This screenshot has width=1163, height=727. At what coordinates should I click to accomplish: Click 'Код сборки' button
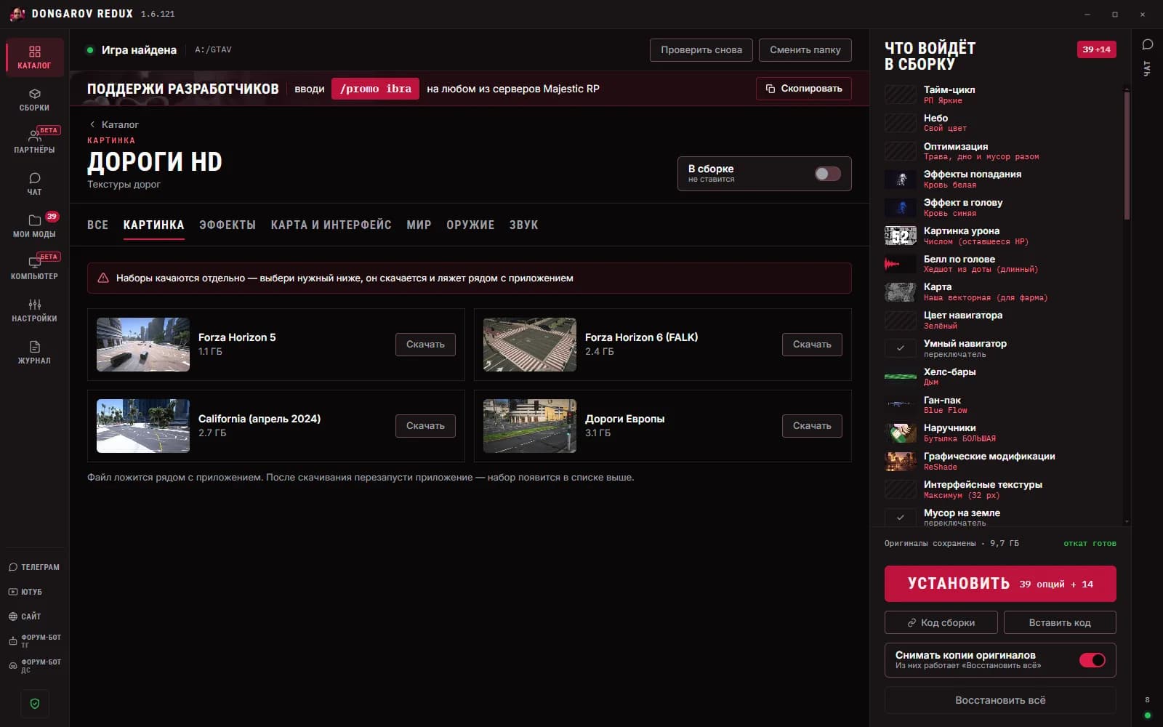(x=941, y=622)
